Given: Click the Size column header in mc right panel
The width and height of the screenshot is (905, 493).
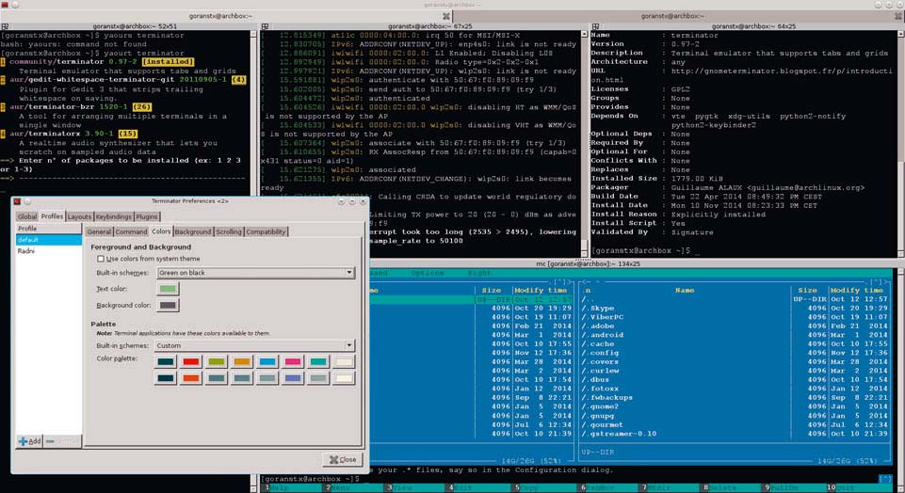Looking at the screenshot, I should point(807,290).
